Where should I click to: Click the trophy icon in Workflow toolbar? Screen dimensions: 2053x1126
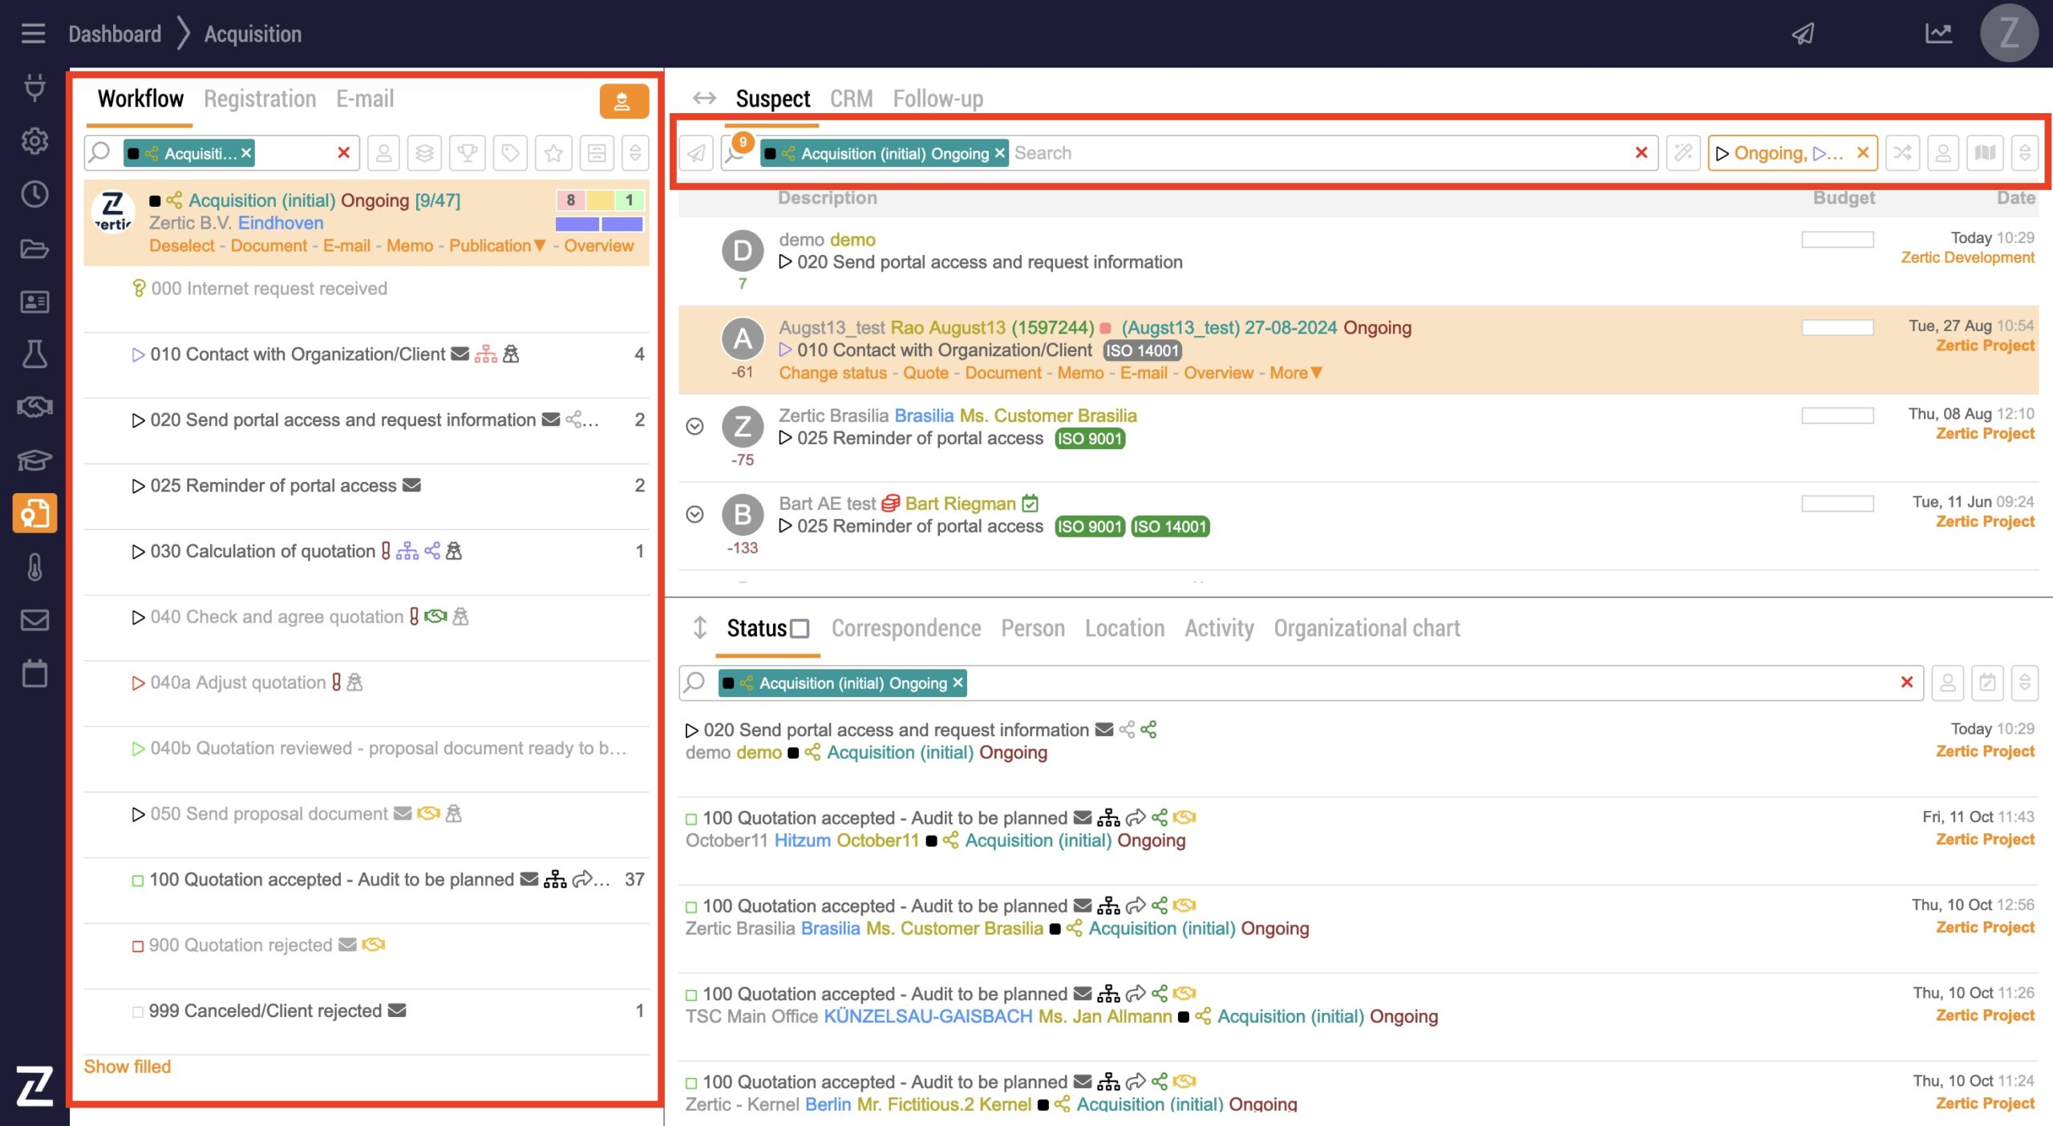point(467,152)
